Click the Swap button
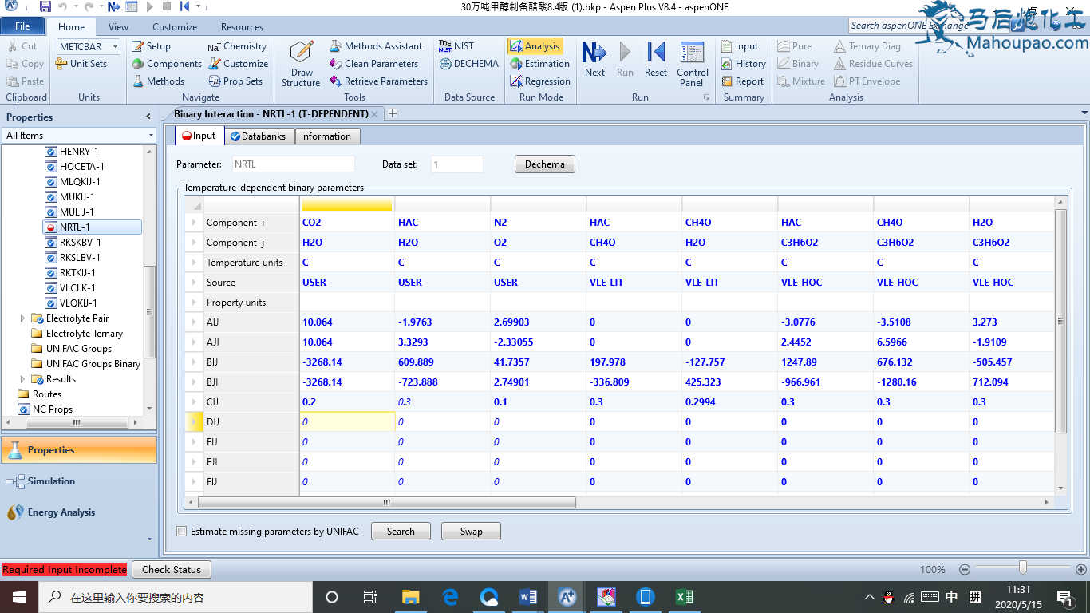1090x613 pixels. 471,532
